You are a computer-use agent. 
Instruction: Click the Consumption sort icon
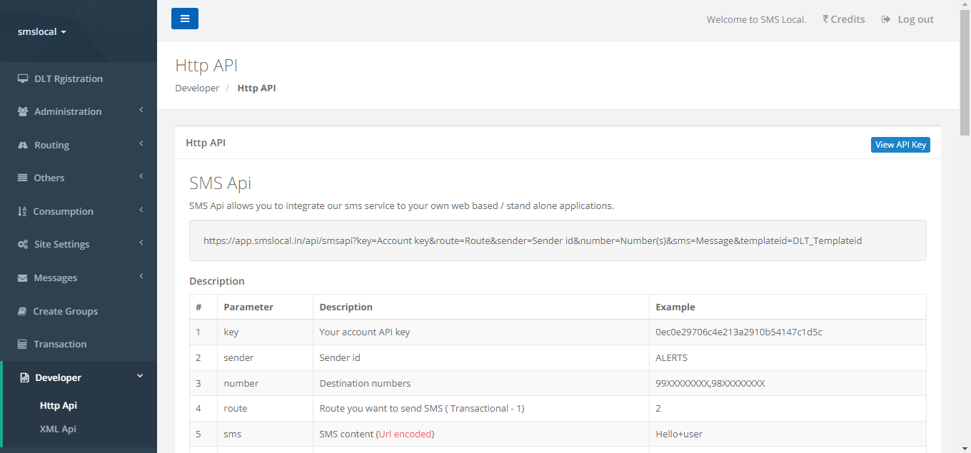[22, 211]
